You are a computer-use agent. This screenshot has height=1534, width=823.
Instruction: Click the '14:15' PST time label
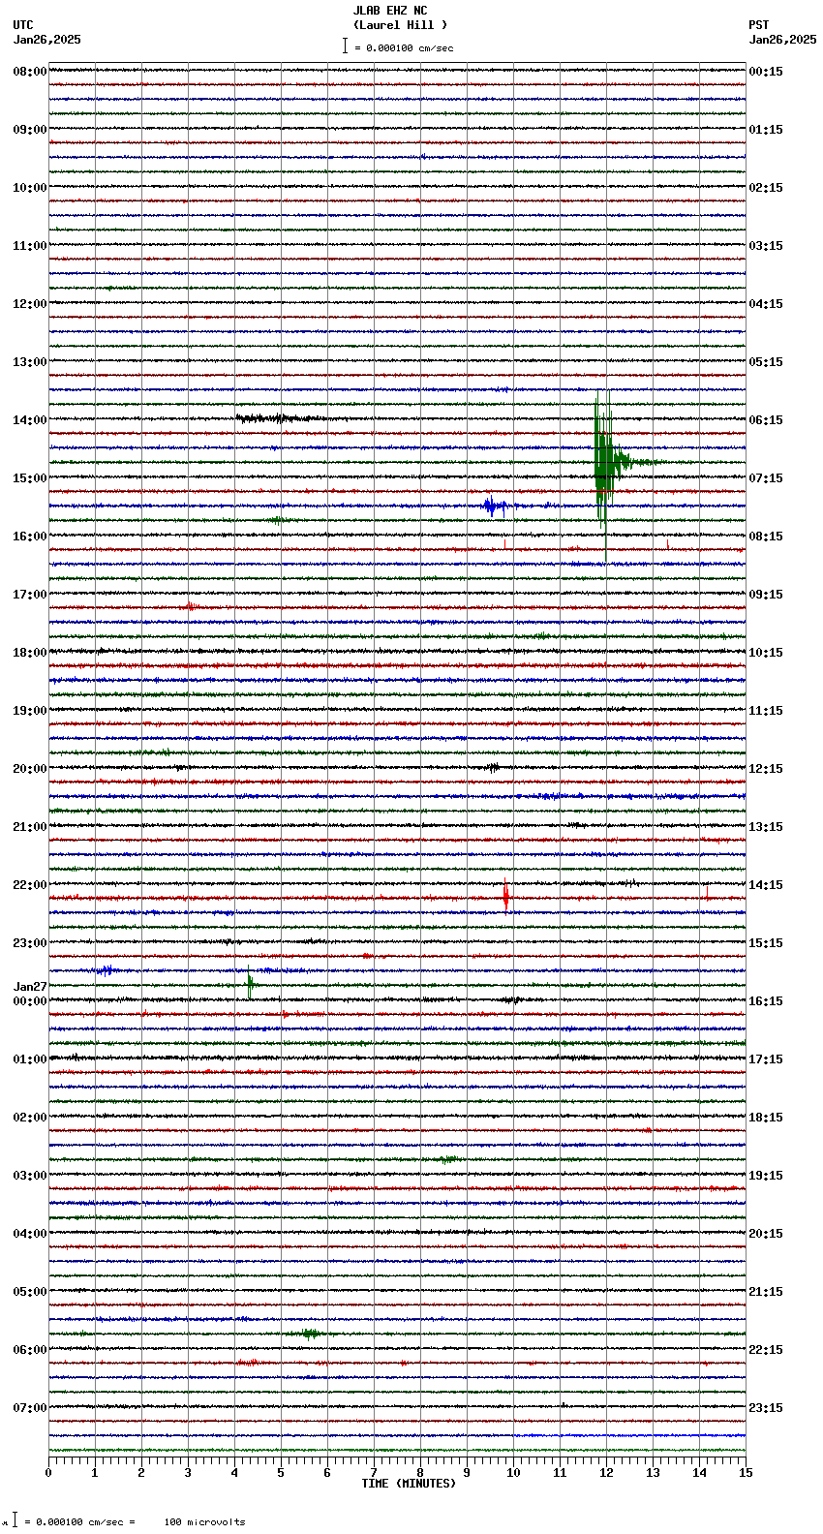click(x=766, y=885)
